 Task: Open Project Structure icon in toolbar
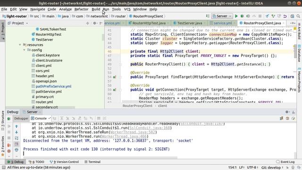(x=292, y=16)
